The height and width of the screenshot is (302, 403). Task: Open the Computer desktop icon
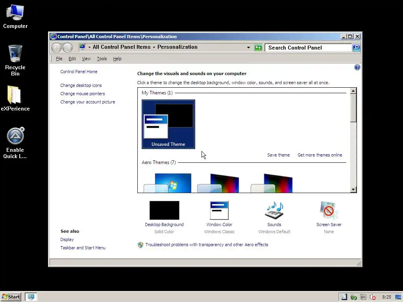tap(15, 17)
